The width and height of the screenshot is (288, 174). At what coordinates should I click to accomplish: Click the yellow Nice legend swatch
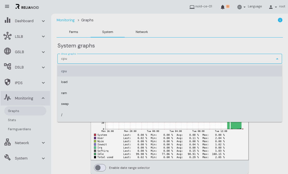[95, 141]
